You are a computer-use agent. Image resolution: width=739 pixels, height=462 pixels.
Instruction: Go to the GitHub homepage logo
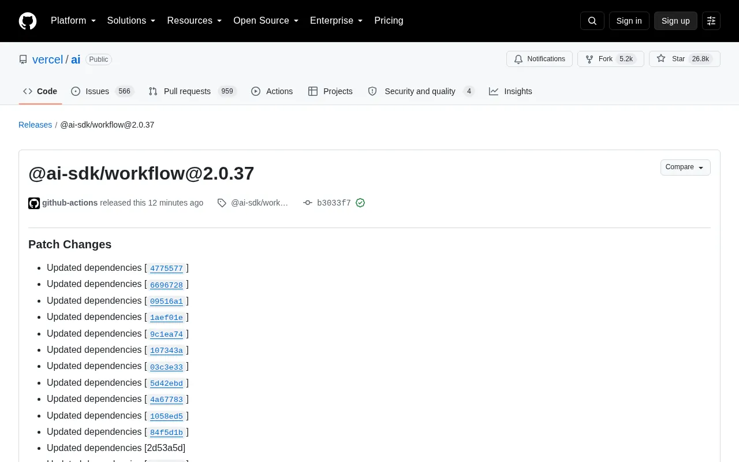click(x=28, y=21)
